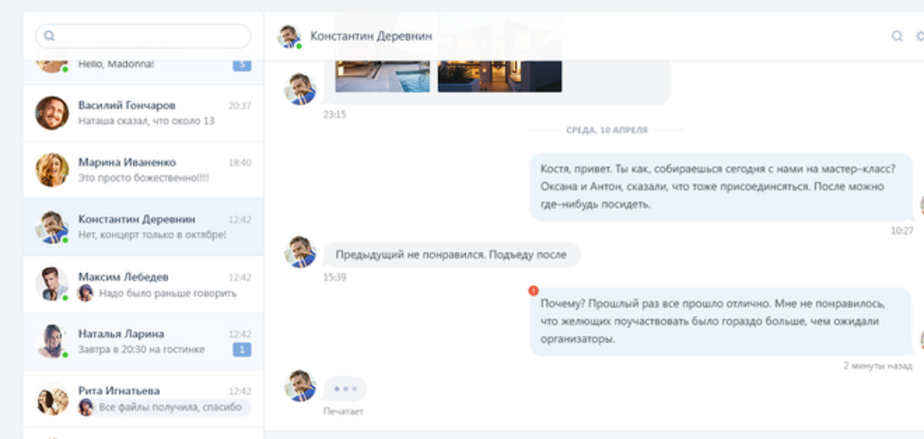This screenshot has height=439, width=924.
Task: Click the online indicator on Natalya Larina's avatar
Action: coord(66,354)
